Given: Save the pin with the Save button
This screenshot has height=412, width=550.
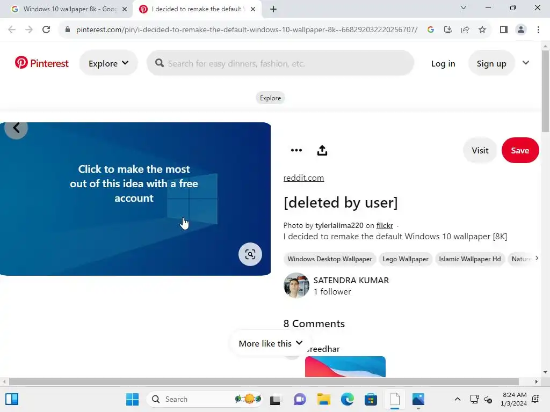Looking at the screenshot, I should pyautogui.click(x=520, y=150).
